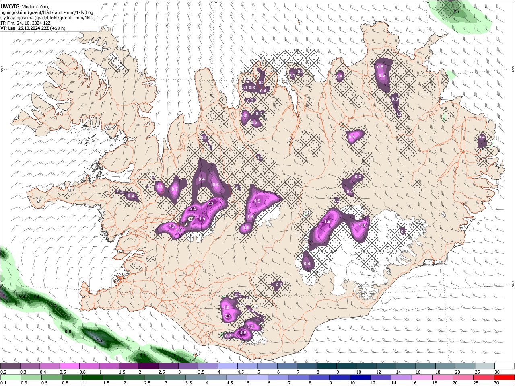Click the 'IT: Fim. 24. 10. 2024 12Z' line
The image size is (515, 386).
coord(25,23)
